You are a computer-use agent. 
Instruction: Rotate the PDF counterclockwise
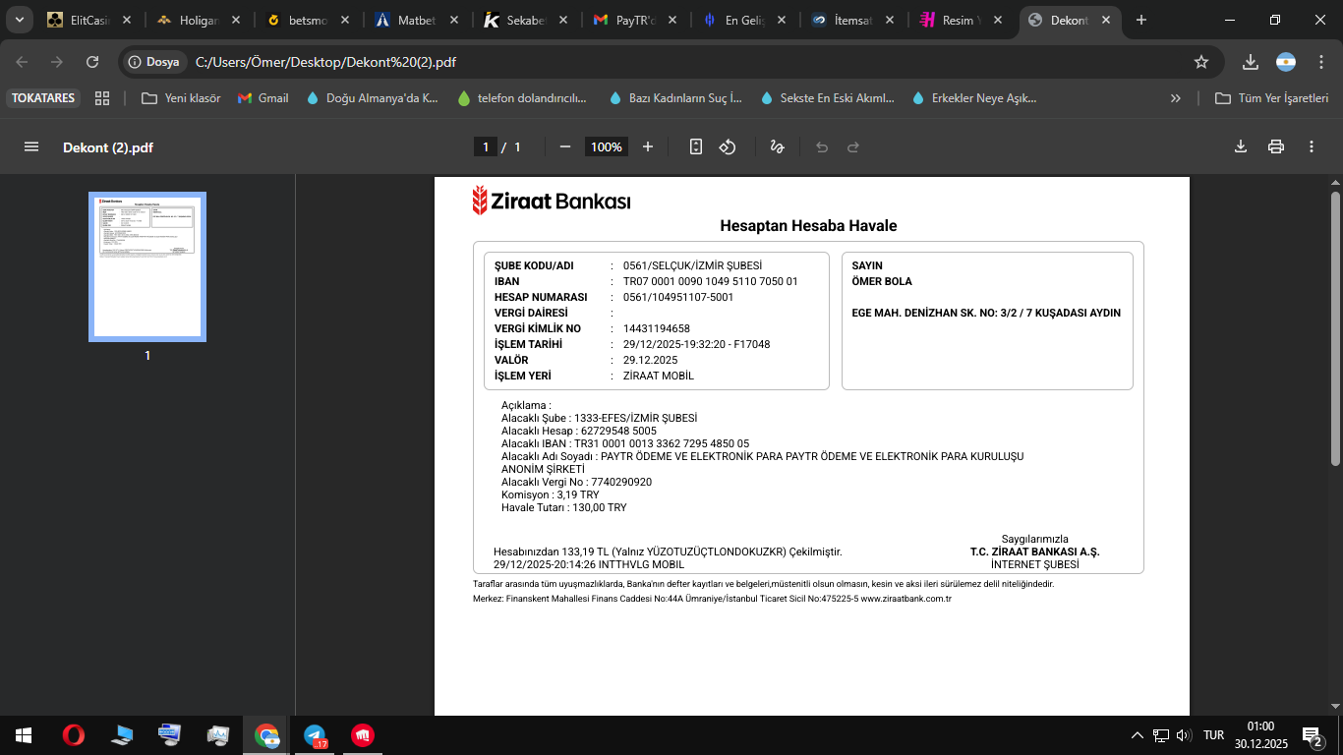(728, 146)
